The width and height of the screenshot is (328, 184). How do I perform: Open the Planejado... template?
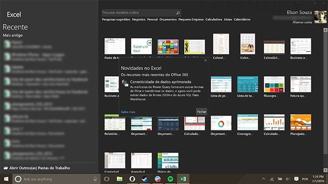pos(300,122)
